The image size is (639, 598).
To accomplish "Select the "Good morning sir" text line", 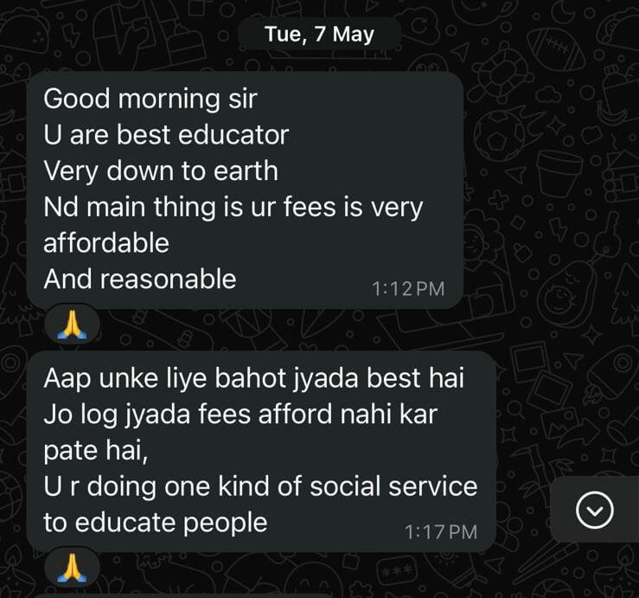I will (150, 100).
